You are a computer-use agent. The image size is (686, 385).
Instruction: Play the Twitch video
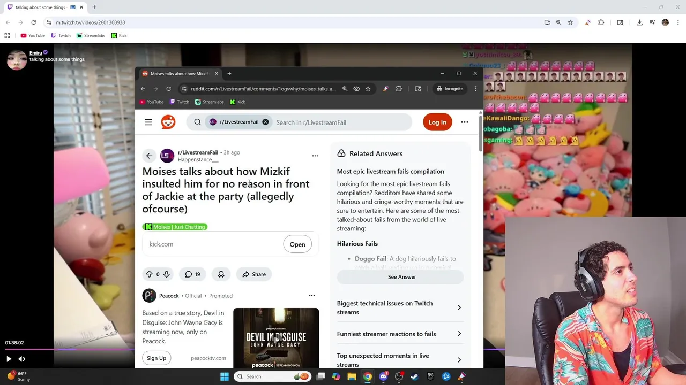point(9,359)
